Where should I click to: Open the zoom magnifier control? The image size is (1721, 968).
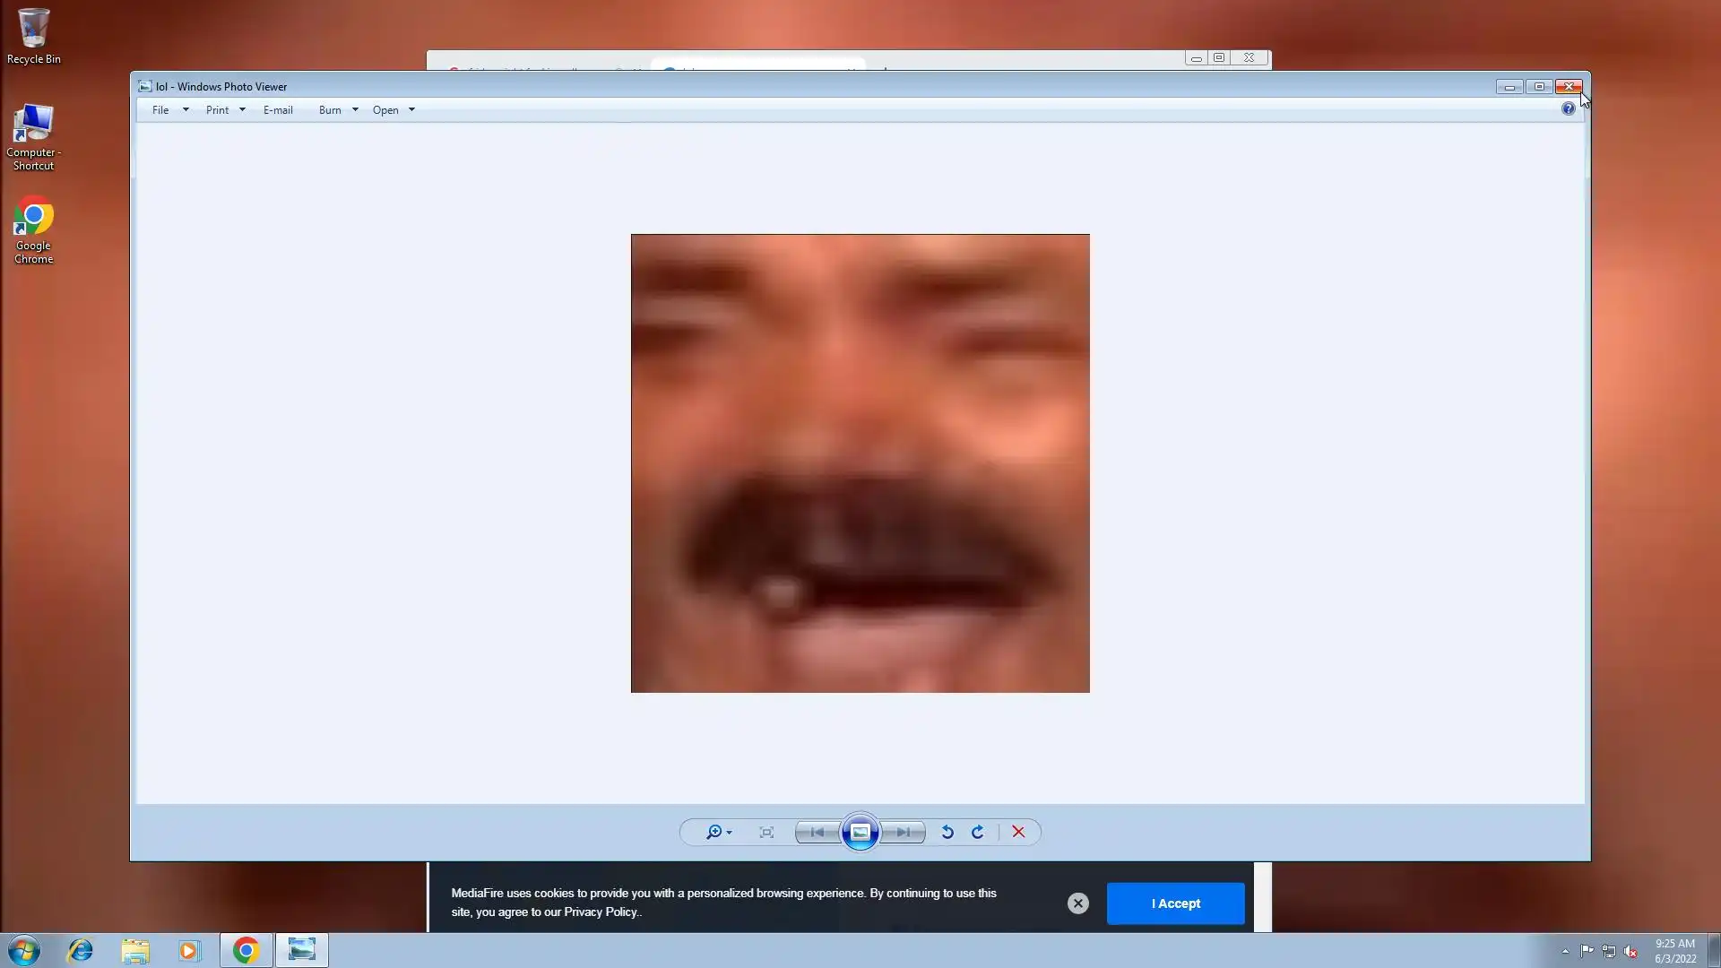tap(715, 833)
